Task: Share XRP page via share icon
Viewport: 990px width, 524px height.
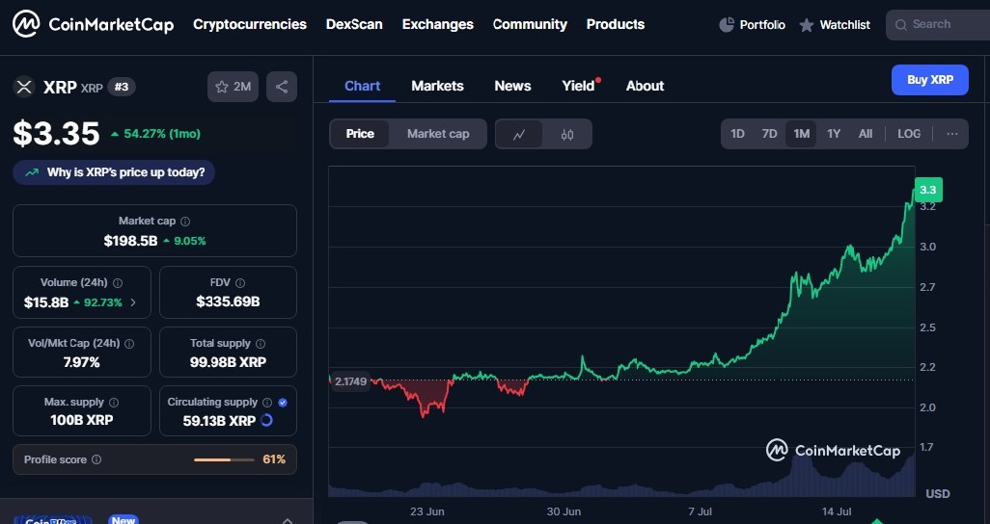Action: tap(282, 87)
